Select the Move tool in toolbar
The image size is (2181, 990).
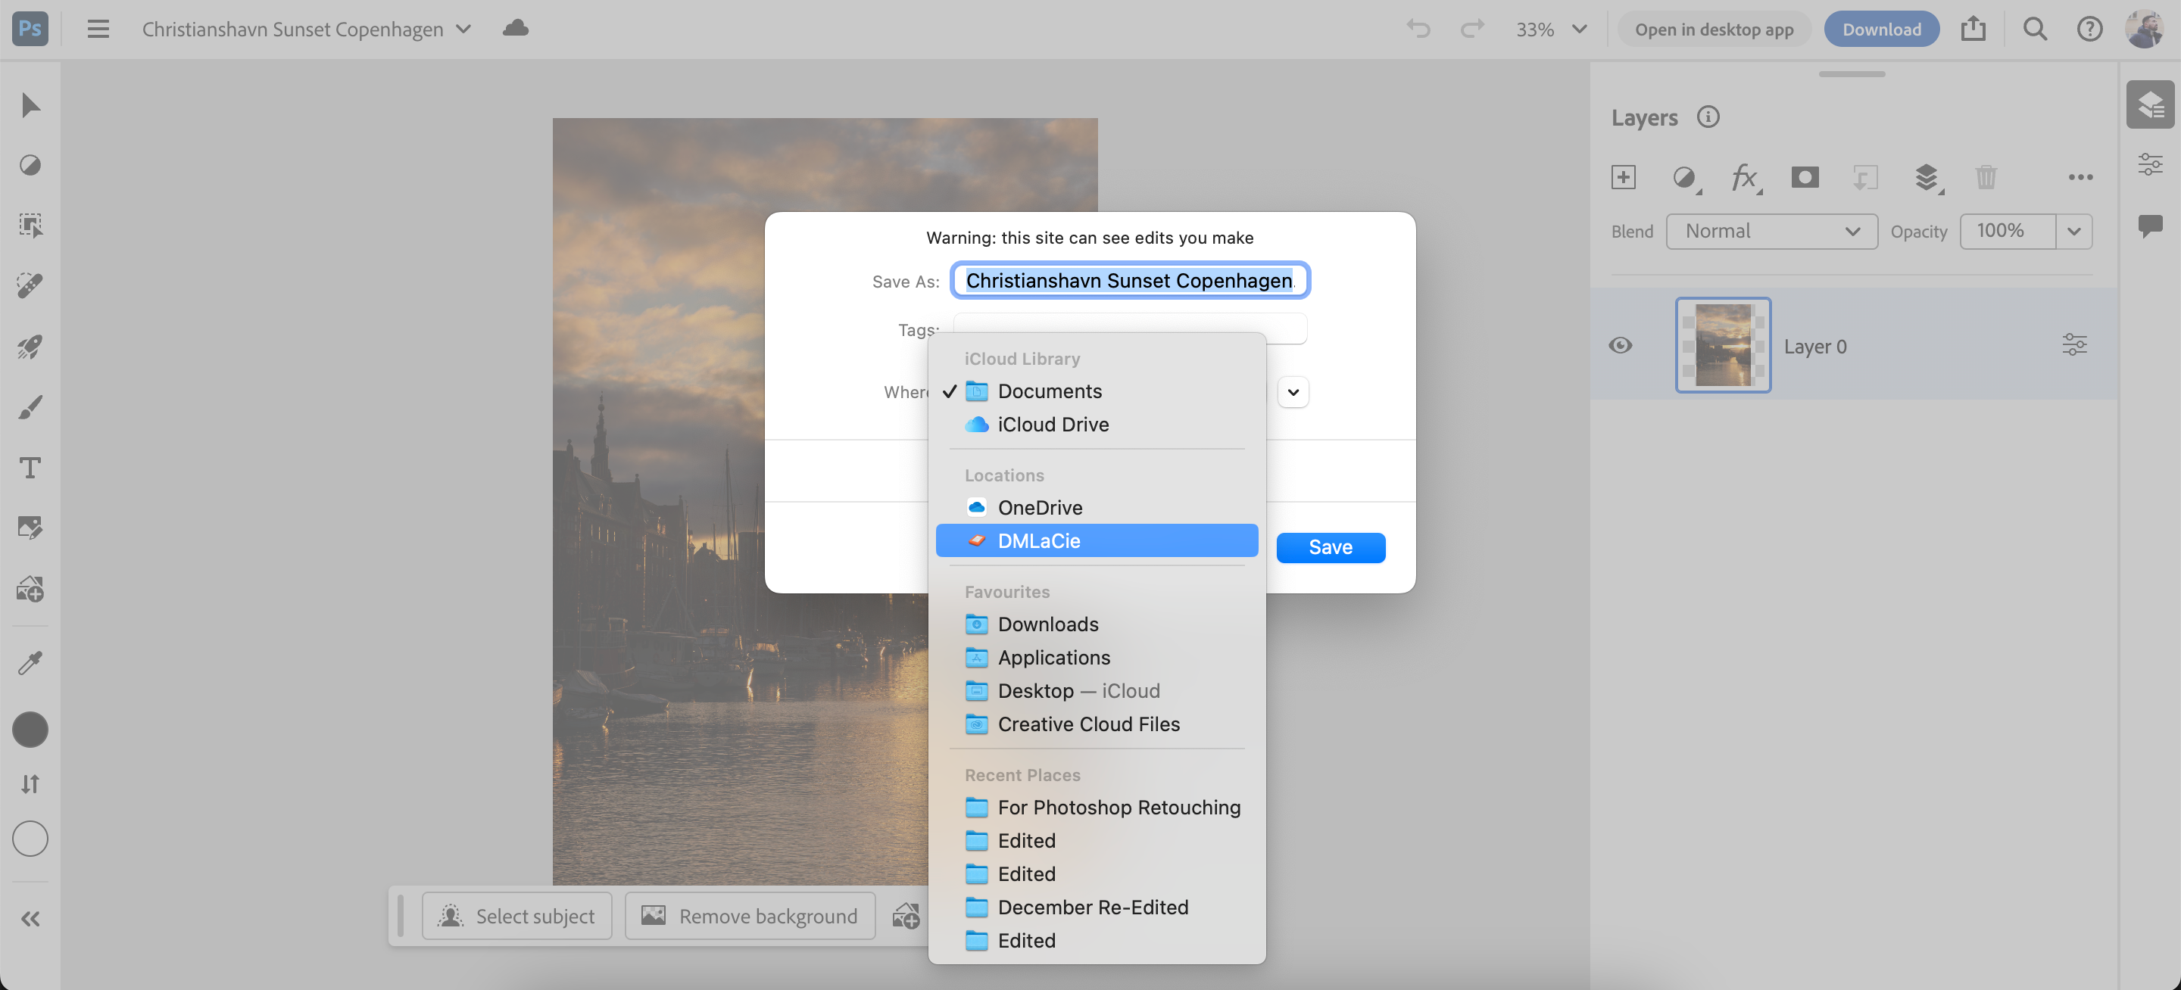(x=30, y=106)
